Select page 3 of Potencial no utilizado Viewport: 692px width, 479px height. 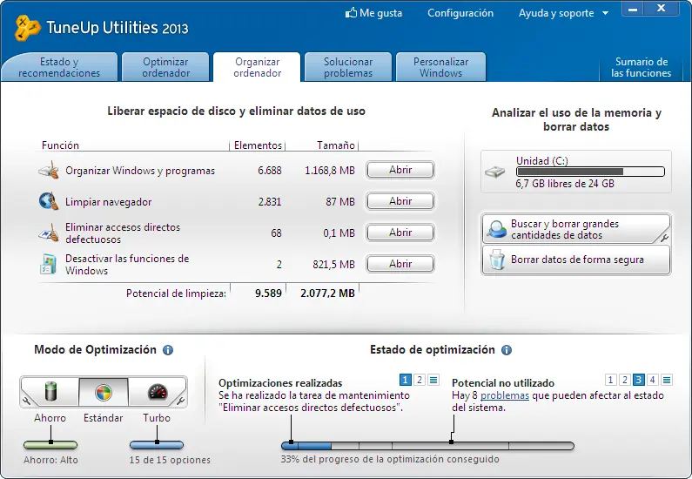[639, 380]
